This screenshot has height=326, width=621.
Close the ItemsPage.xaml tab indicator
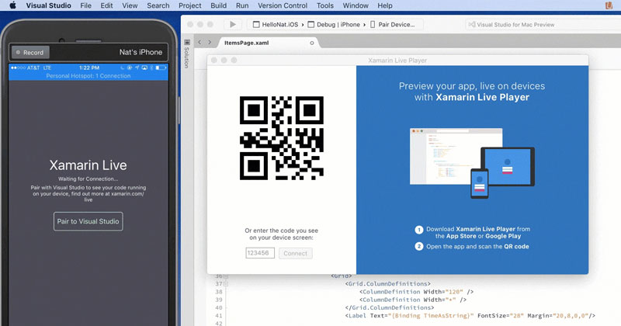click(x=311, y=42)
